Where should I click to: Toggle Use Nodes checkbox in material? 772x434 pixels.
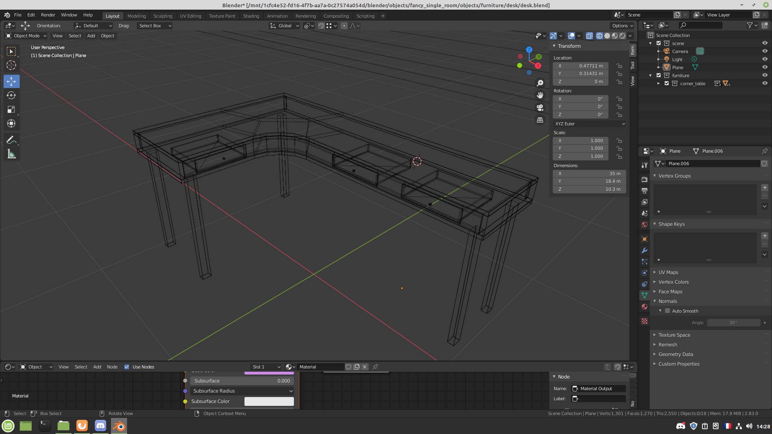pyautogui.click(x=126, y=366)
